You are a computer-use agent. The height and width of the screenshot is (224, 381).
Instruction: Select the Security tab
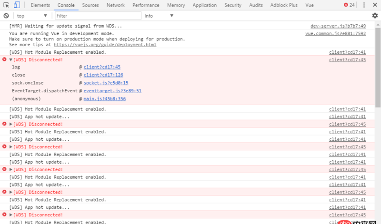tap(233, 5)
